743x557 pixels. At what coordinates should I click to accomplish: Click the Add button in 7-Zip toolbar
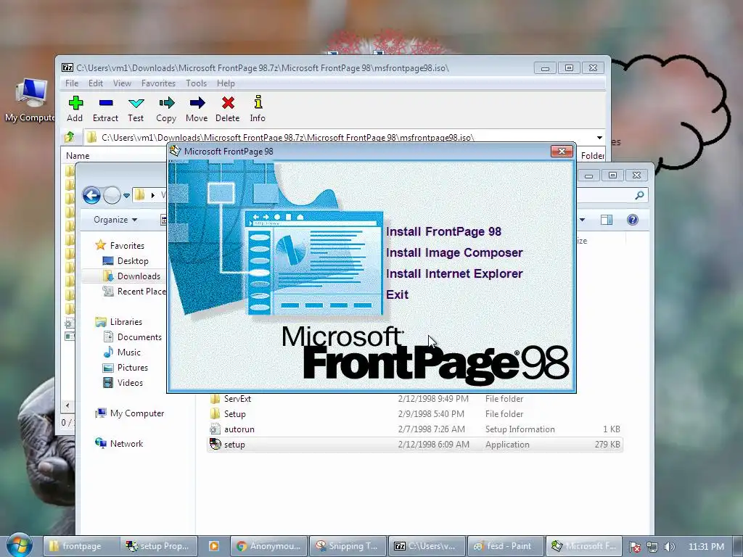pos(75,110)
